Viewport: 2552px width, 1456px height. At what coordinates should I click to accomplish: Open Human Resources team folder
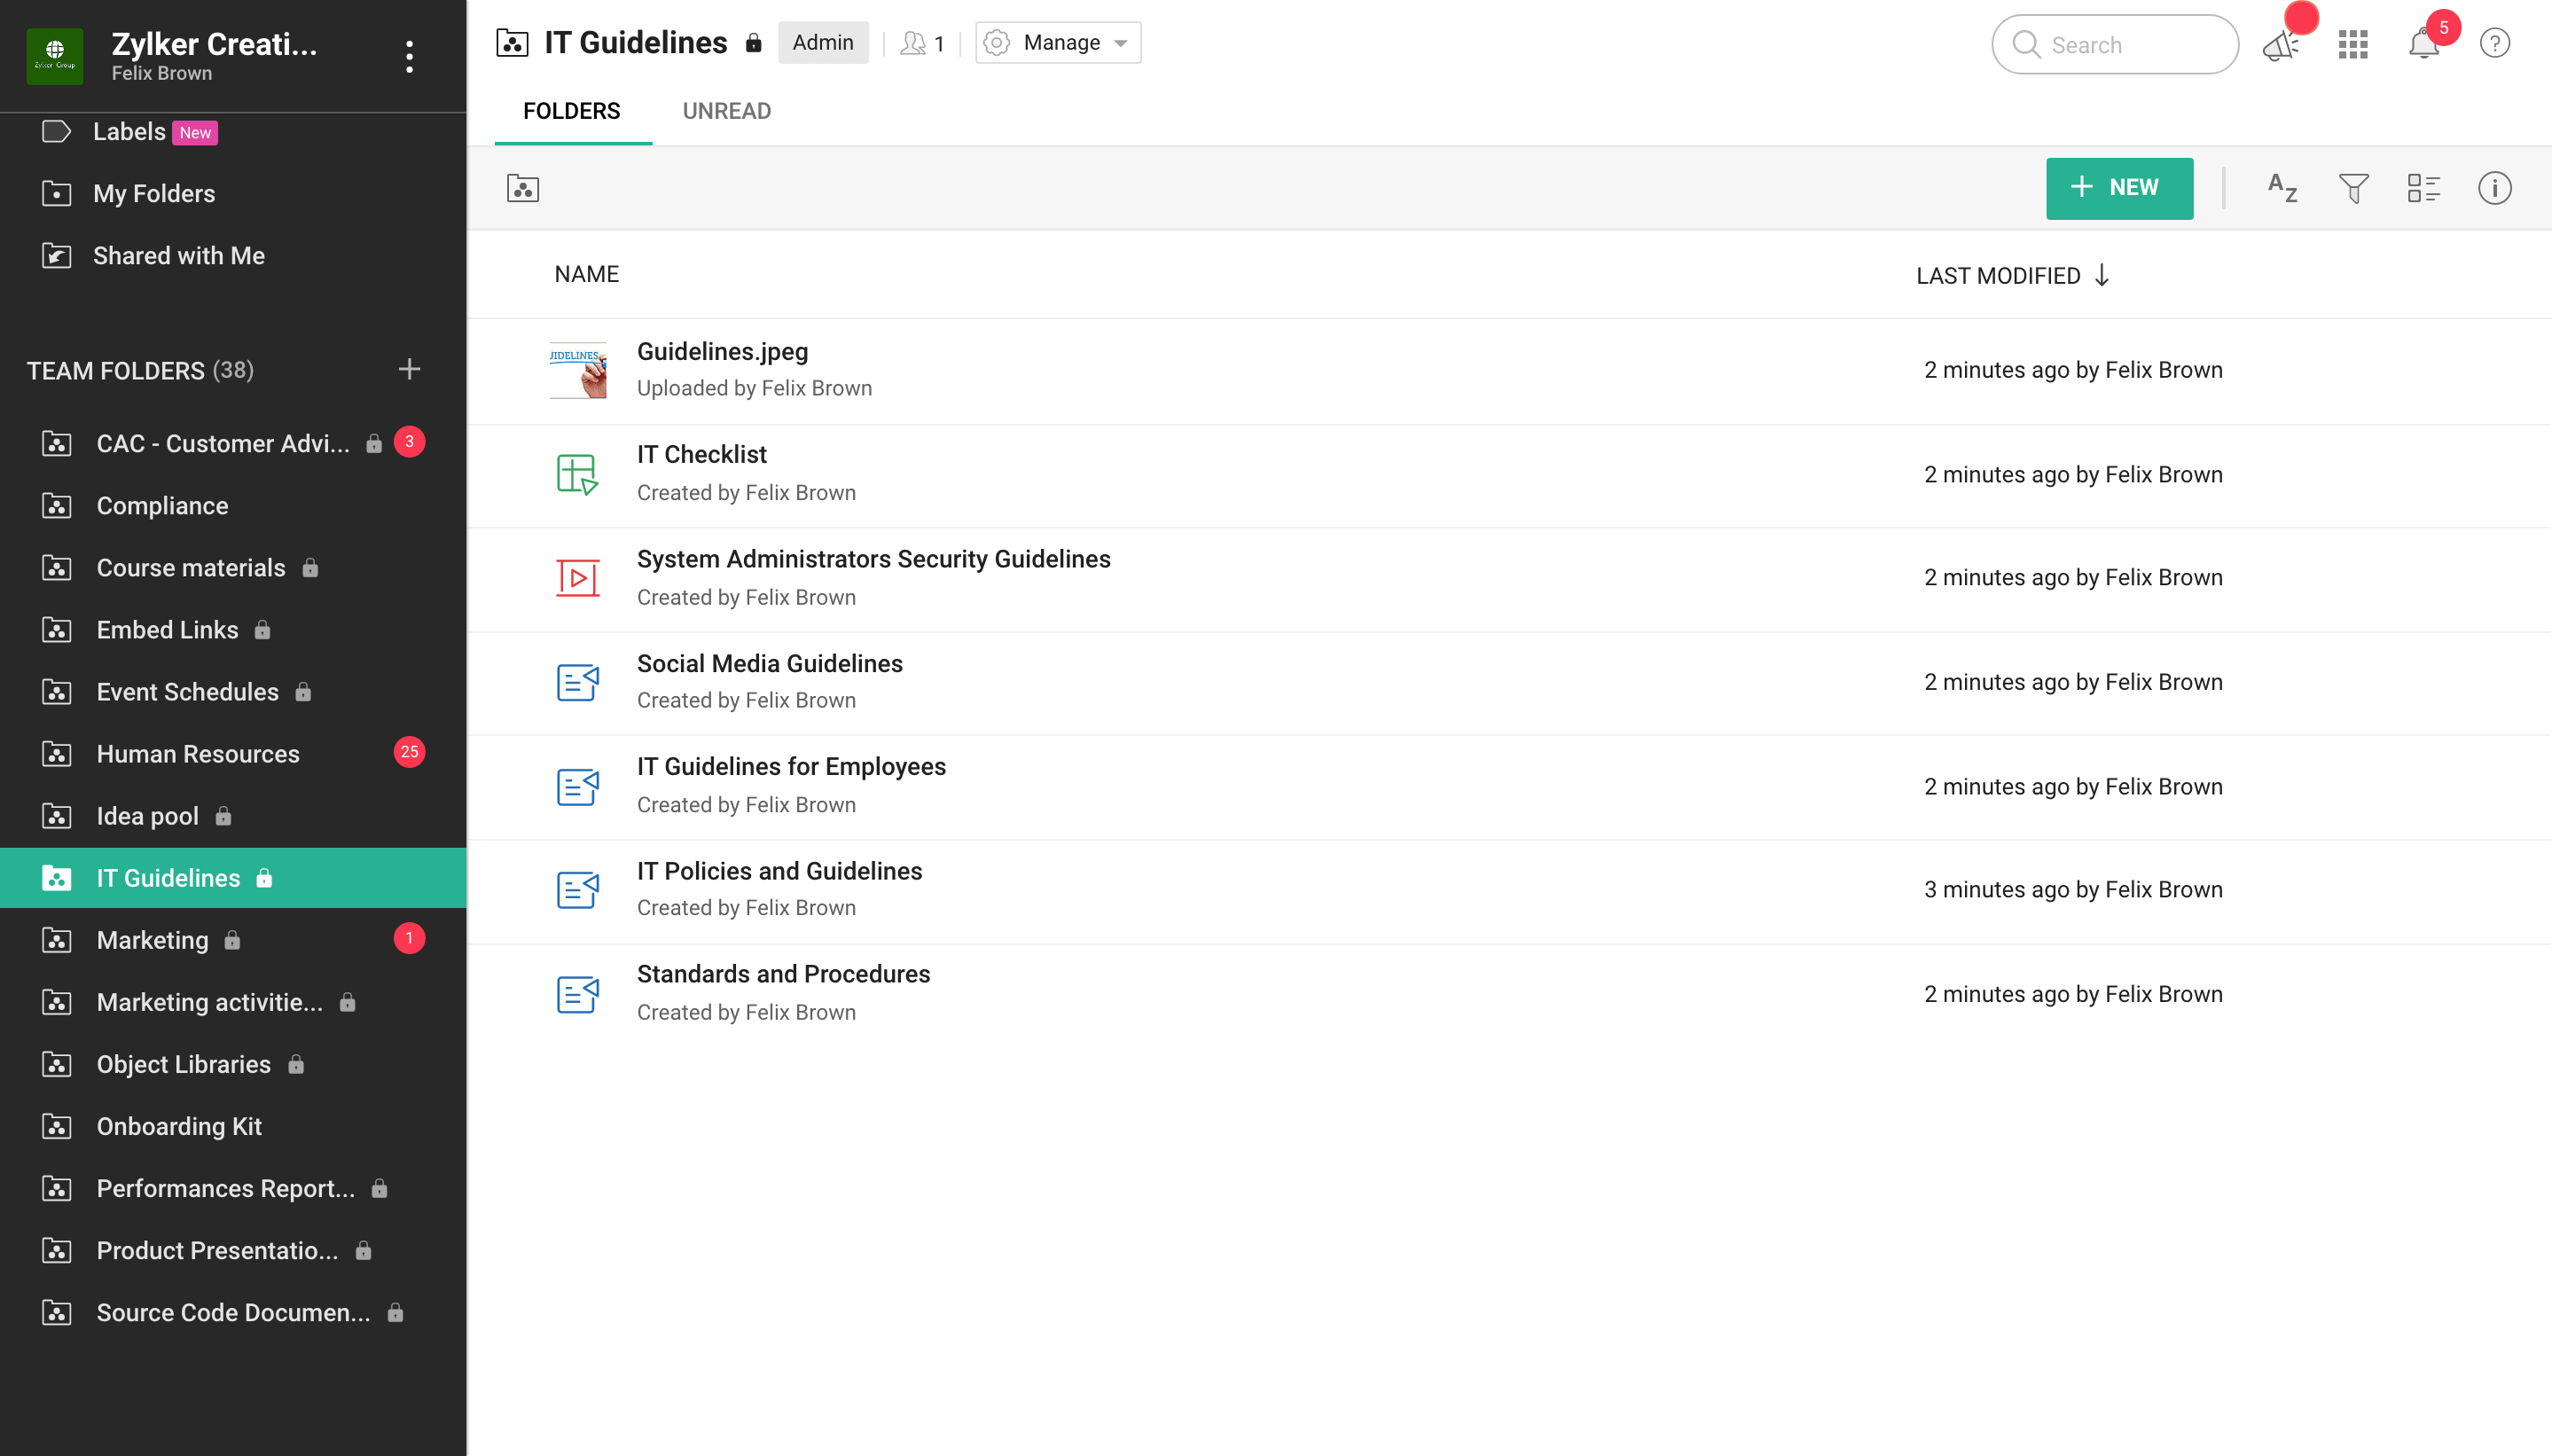tap(198, 754)
